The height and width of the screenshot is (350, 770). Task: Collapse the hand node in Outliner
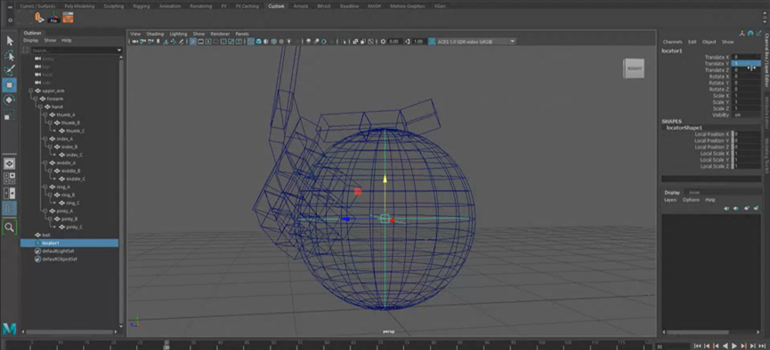coord(40,107)
